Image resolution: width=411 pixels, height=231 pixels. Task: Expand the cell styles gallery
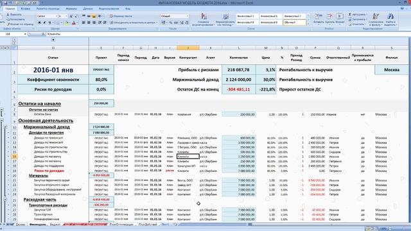(x=308, y=24)
